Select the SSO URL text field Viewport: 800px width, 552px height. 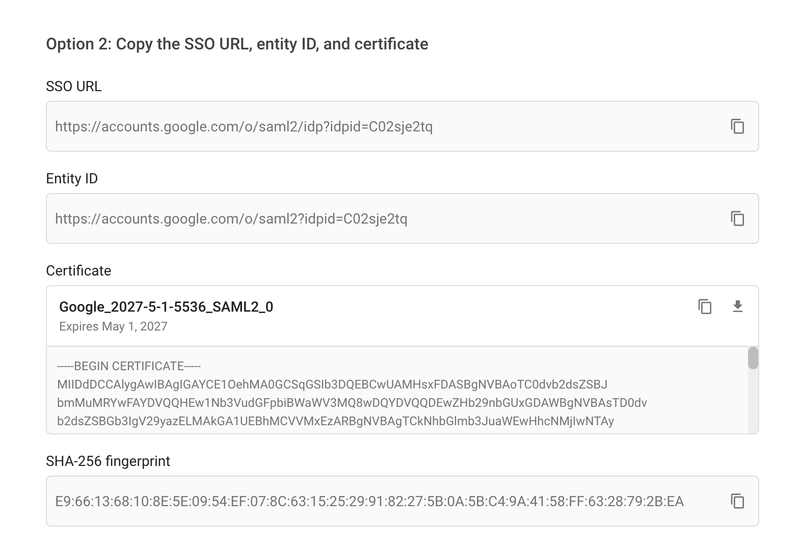357,127
